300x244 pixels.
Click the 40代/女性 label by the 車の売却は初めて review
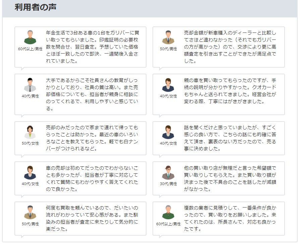click(x=30, y=184)
